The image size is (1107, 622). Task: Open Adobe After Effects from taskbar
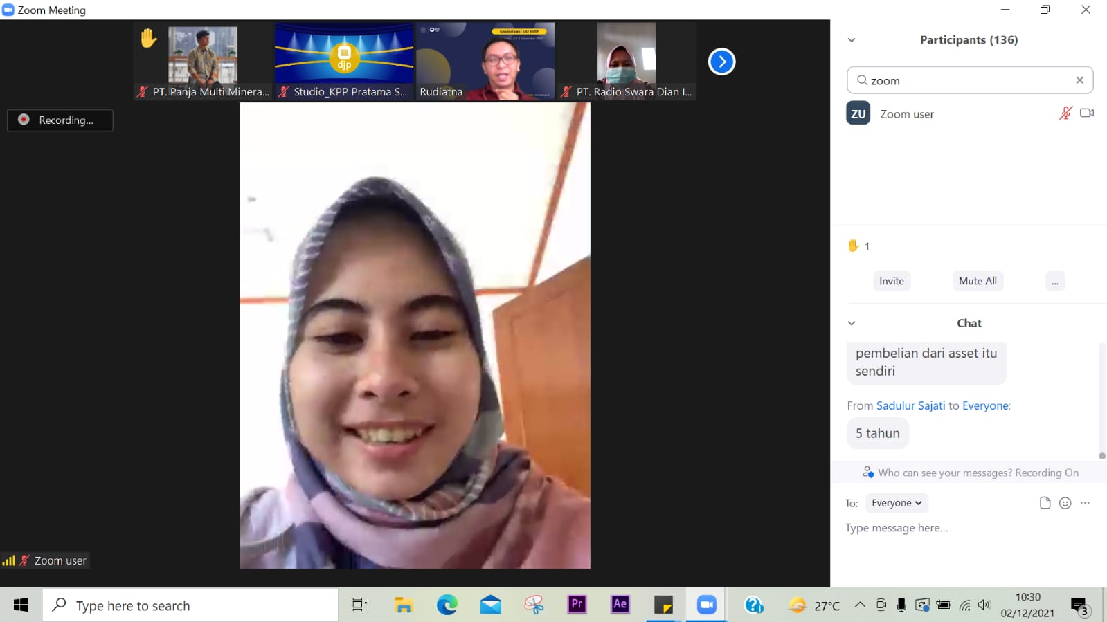[x=620, y=605]
